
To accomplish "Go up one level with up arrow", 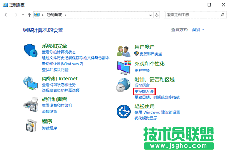I will tap(29, 15).
